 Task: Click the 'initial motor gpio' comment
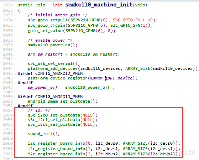[x=57, y=15]
